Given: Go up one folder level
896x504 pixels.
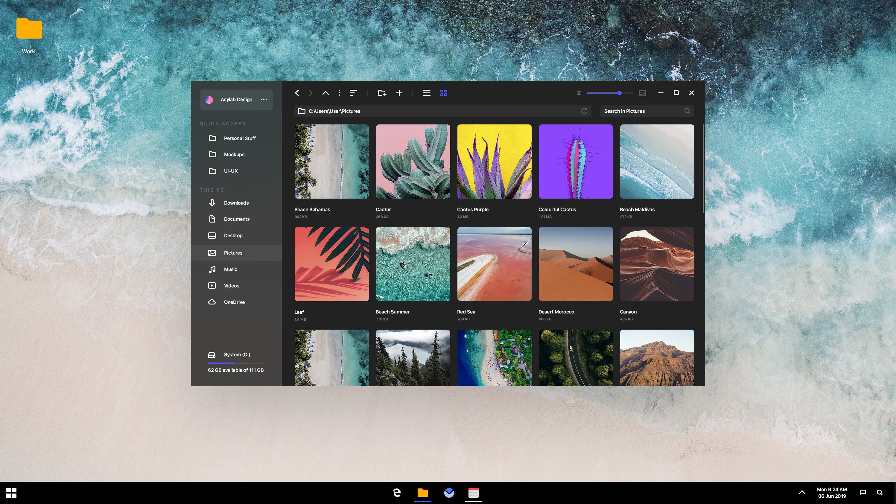Looking at the screenshot, I should [325, 93].
